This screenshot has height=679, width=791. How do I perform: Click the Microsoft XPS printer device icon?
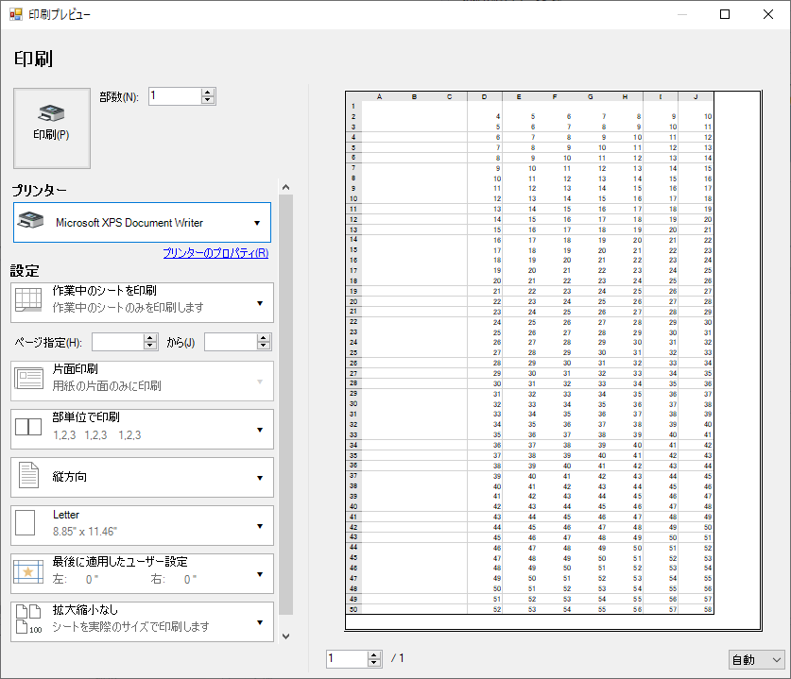pyautogui.click(x=30, y=222)
